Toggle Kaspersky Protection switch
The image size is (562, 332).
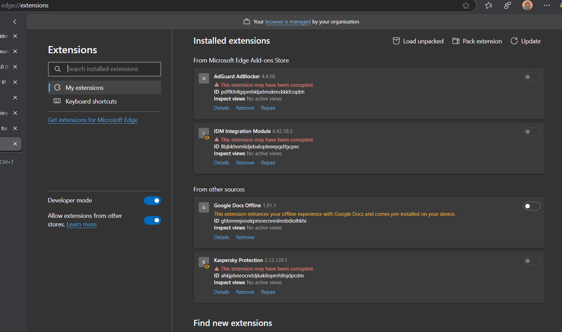(x=532, y=261)
